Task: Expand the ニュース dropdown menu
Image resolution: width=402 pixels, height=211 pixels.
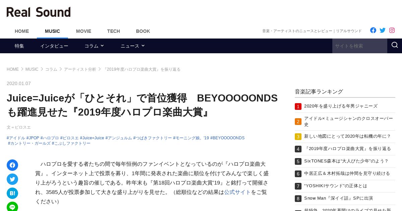Action: (x=133, y=46)
